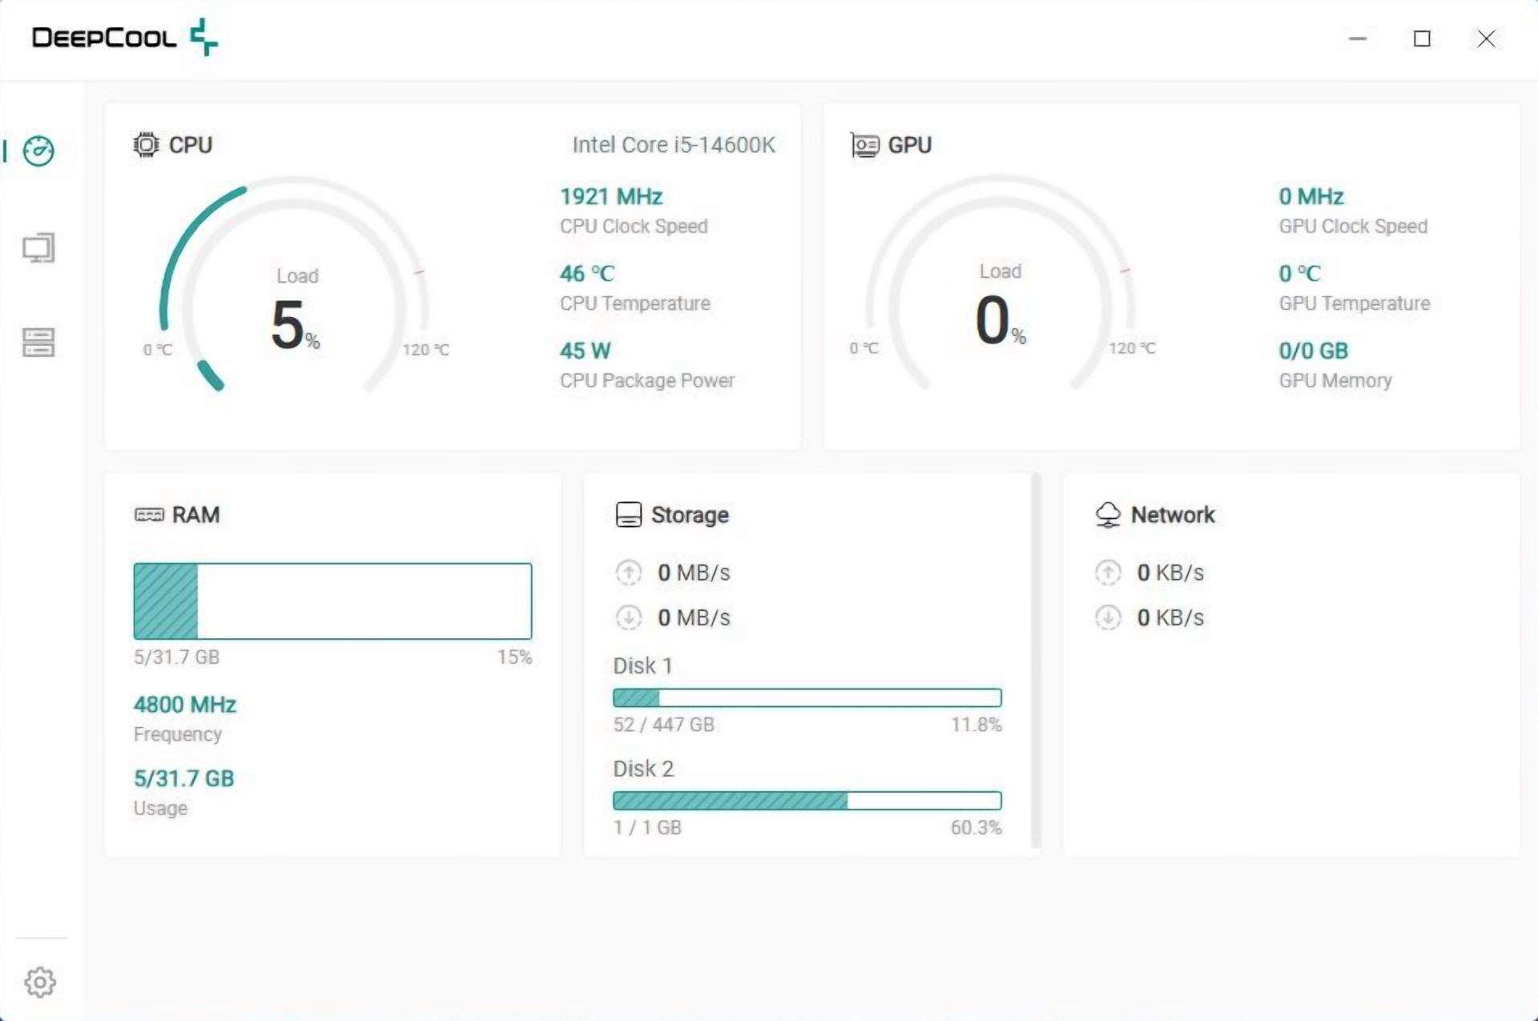The width and height of the screenshot is (1538, 1021).
Task: Click the Storage download arrow icon
Action: point(629,617)
